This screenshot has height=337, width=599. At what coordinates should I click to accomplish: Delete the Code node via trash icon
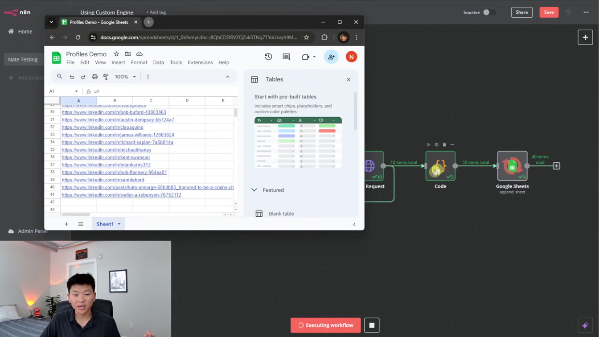(444, 144)
